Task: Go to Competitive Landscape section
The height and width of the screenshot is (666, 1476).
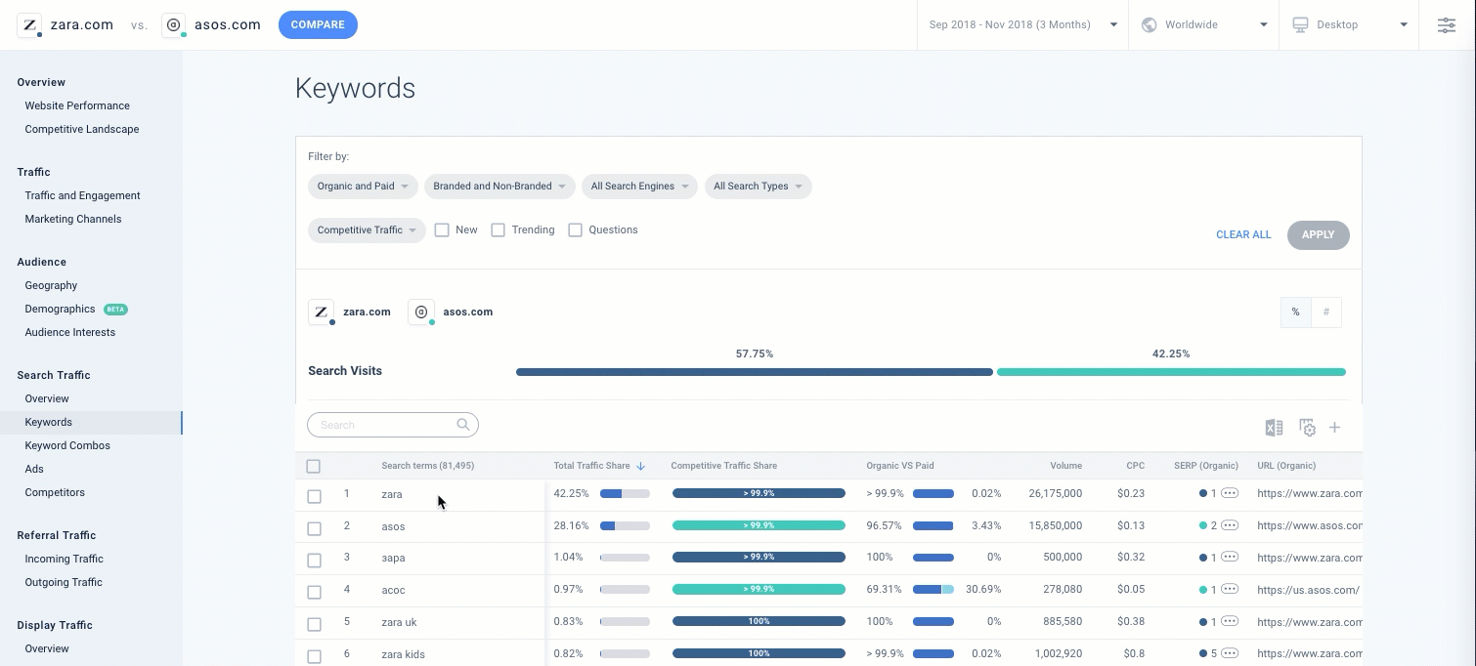Action: tap(82, 129)
